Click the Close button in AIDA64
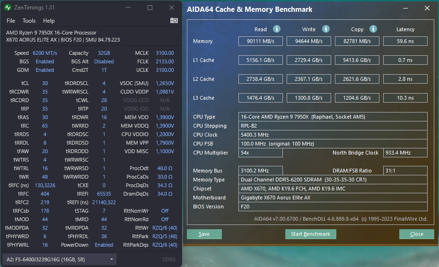Screen dimensions: 439x267 [417, 234]
